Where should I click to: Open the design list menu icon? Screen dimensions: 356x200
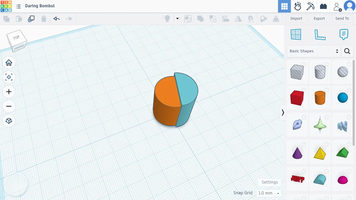(x=19, y=6)
